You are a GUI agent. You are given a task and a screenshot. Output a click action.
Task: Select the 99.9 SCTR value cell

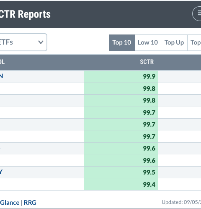(x=121, y=76)
